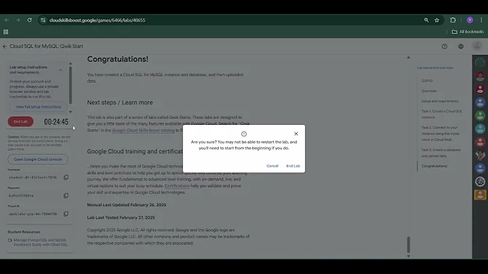Open the Skills Boost account avatar

[477, 46]
